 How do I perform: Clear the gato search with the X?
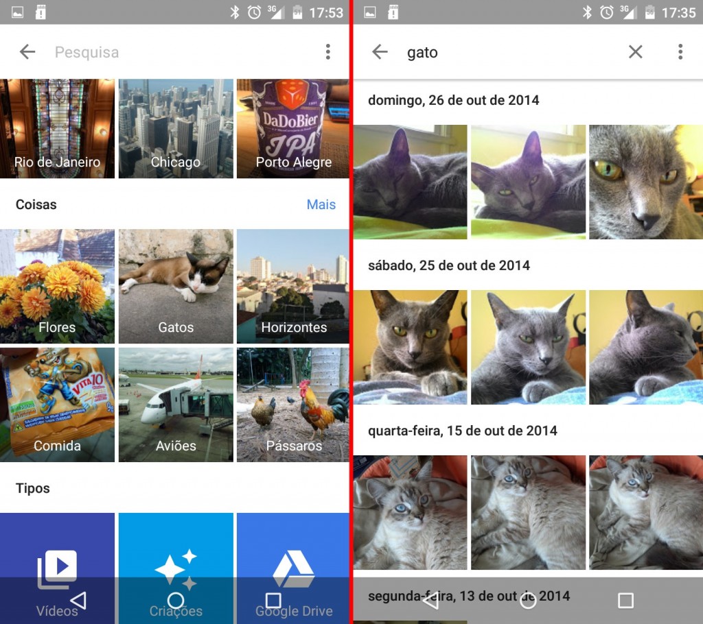635,52
